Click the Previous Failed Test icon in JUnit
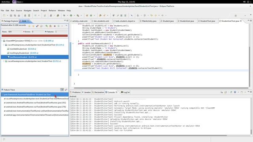This screenshot has height=142, width=253. tap(33, 26)
